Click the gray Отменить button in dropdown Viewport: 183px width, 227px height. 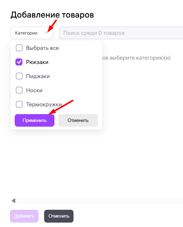(x=78, y=120)
